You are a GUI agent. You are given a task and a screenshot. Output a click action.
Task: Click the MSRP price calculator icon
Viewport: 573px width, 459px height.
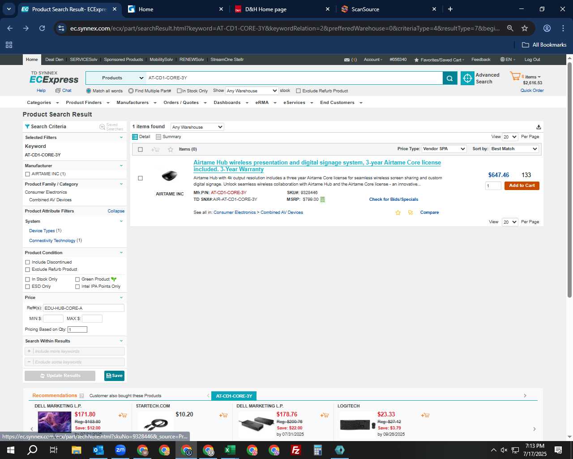(x=323, y=199)
